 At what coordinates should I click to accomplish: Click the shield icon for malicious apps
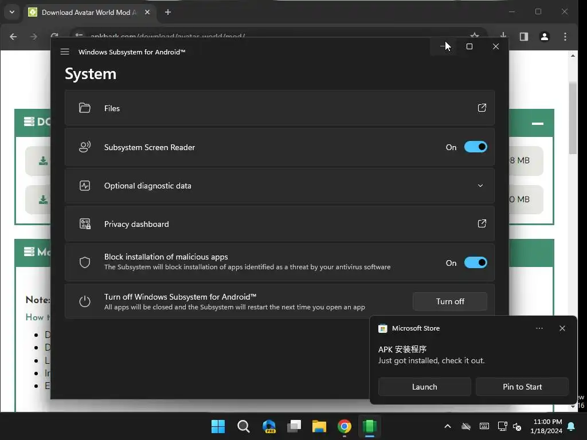(85, 262)
